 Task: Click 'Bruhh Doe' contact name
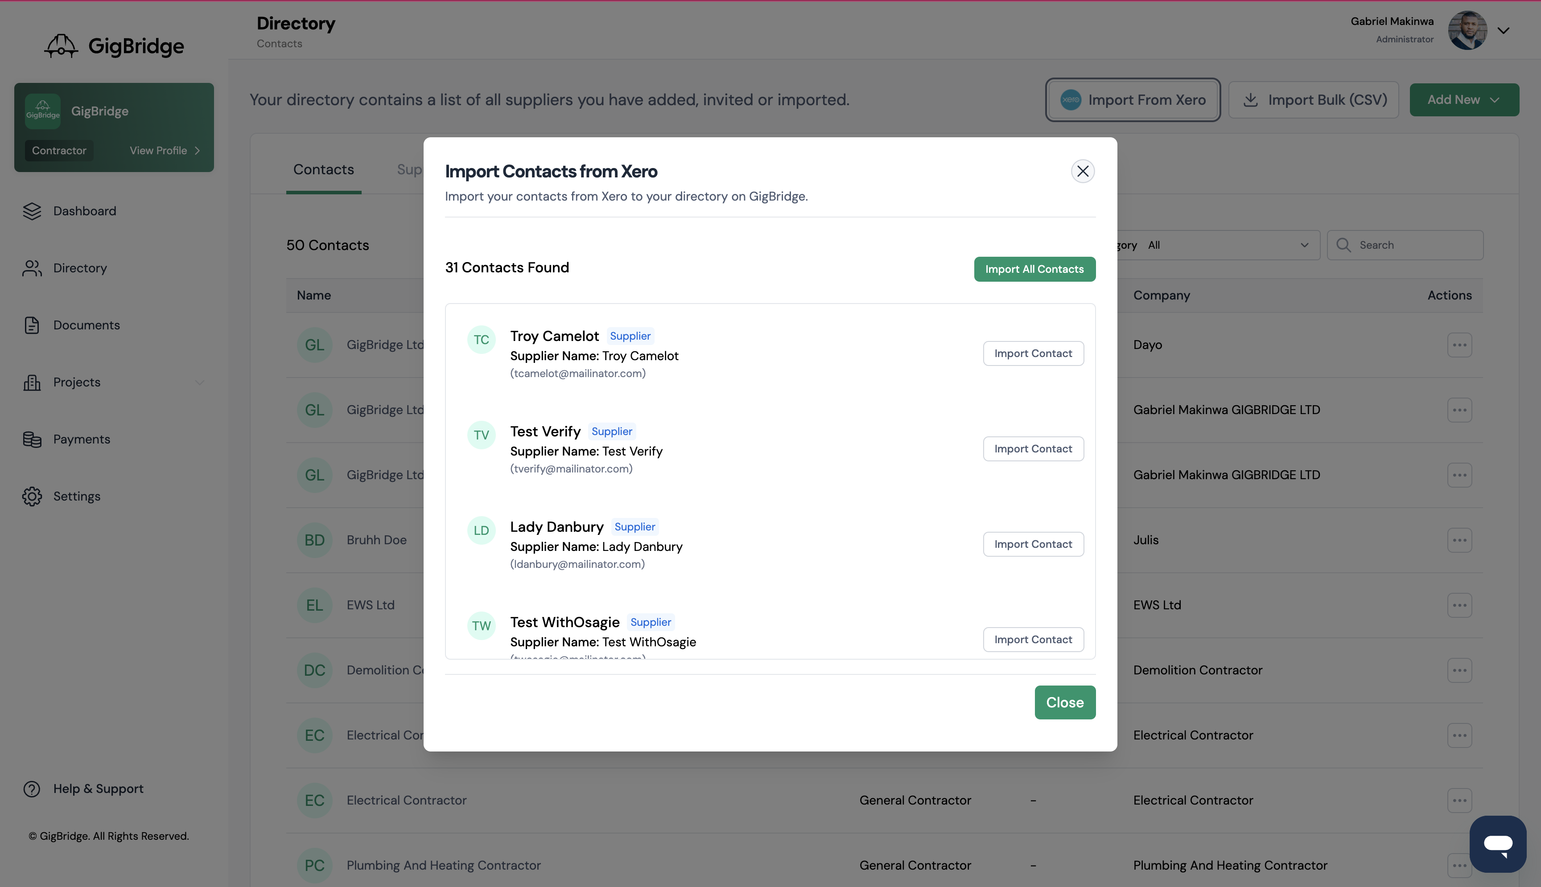coord(377,540)
